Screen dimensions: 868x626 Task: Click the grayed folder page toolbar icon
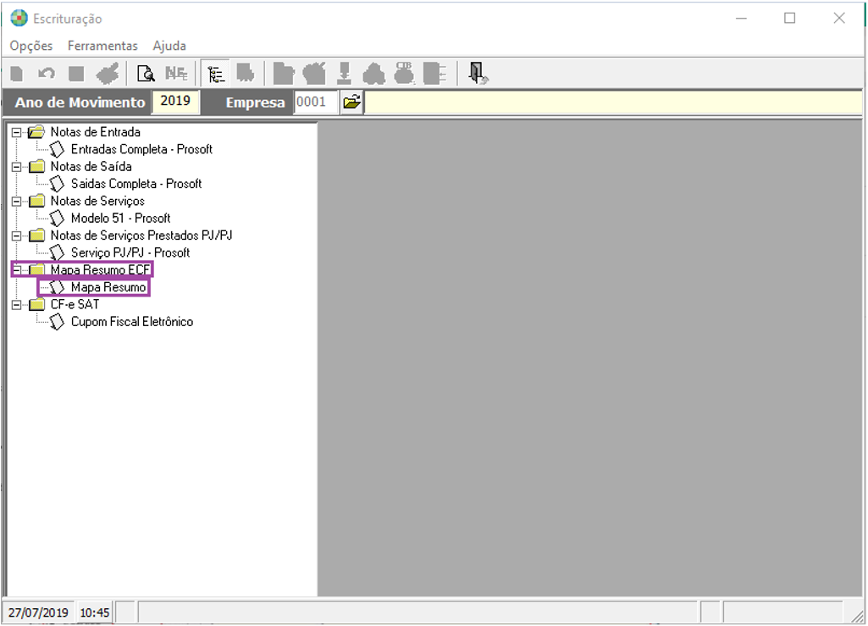pyautogui.click(x=284, y=74)
